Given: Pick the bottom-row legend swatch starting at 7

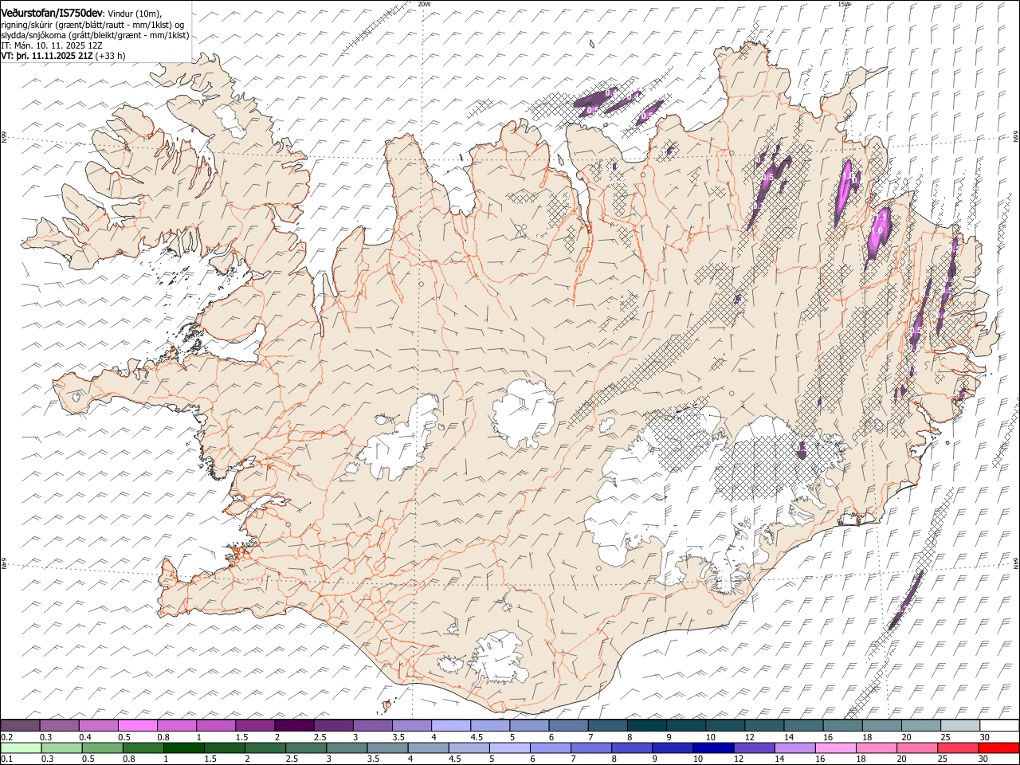Looking at the screenshot, I should pos(590,747).
